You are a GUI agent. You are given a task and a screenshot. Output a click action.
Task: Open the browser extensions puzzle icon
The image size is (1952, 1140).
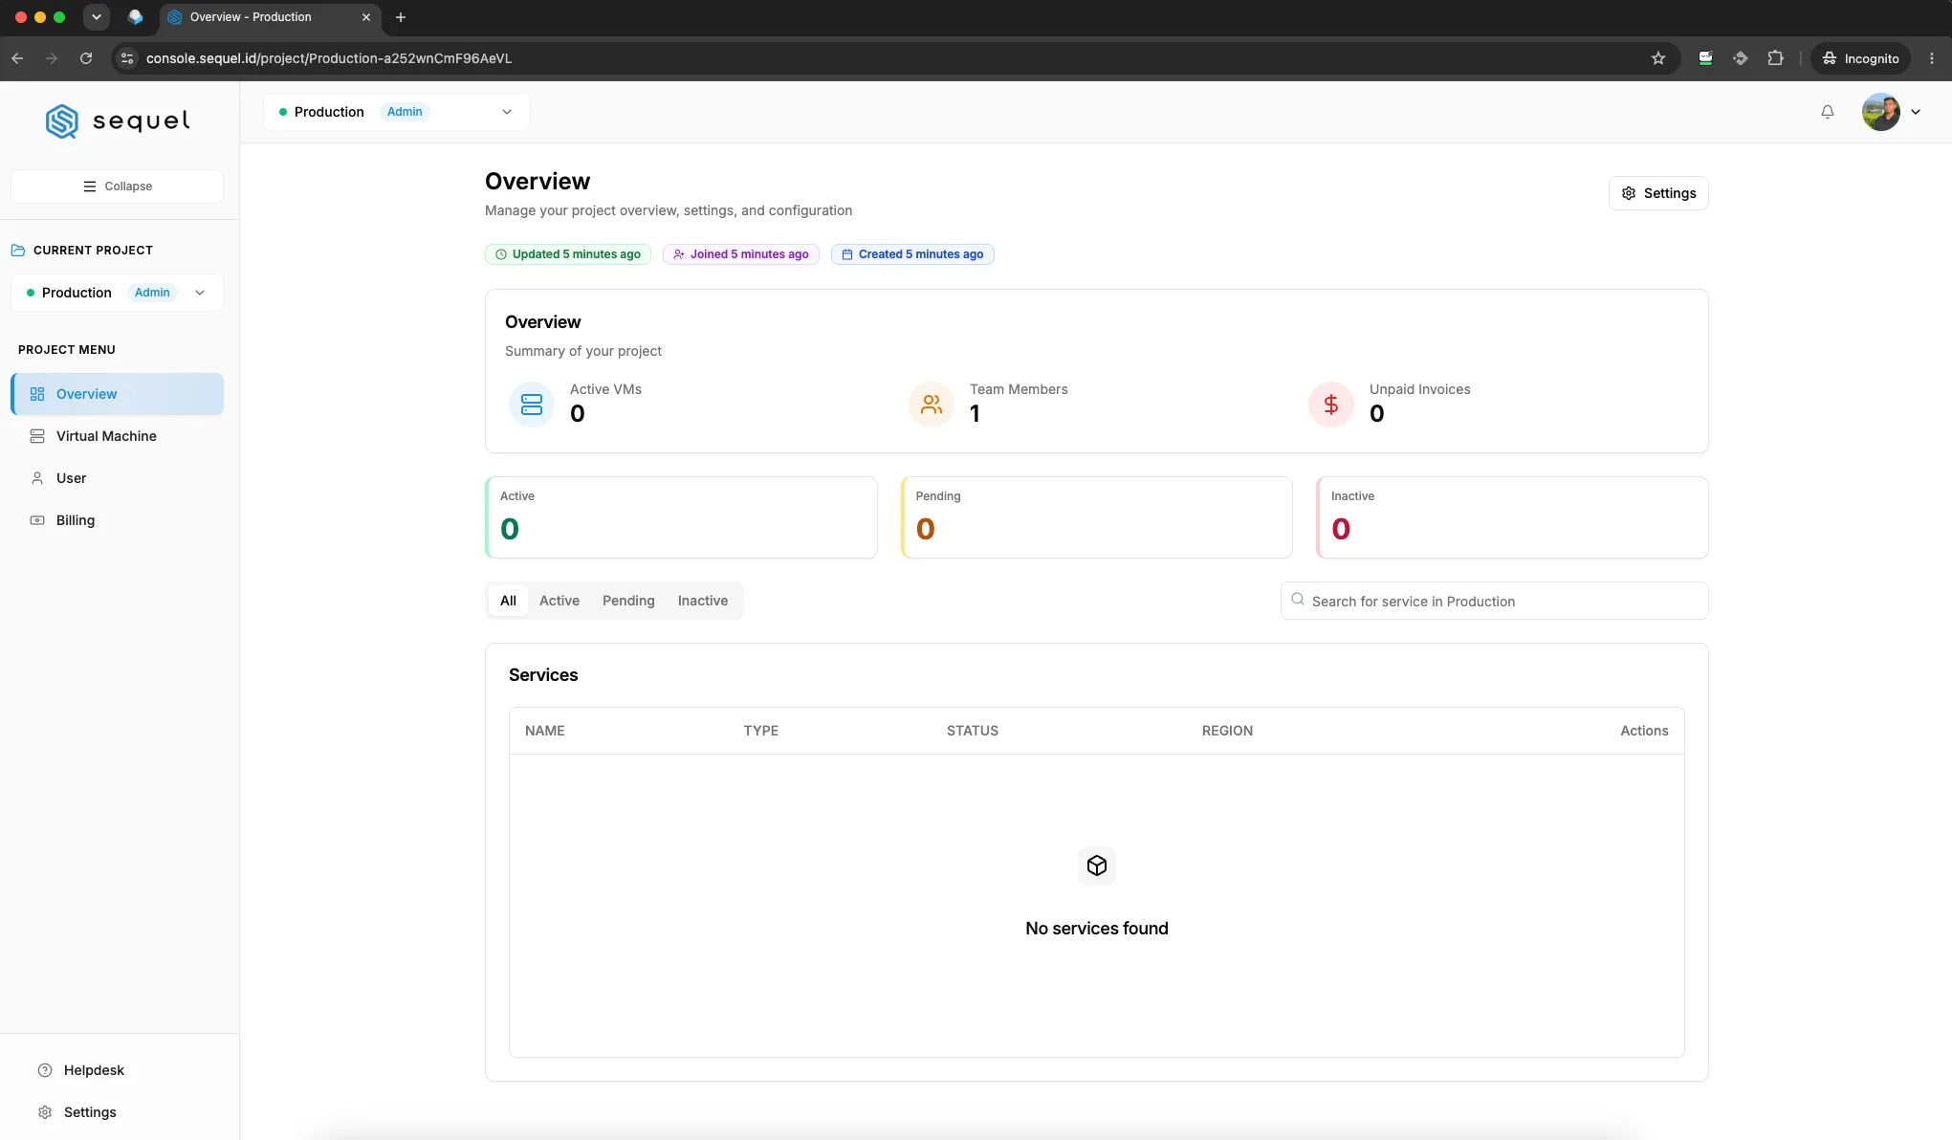pyautogui.click(x=1776, y=58)
